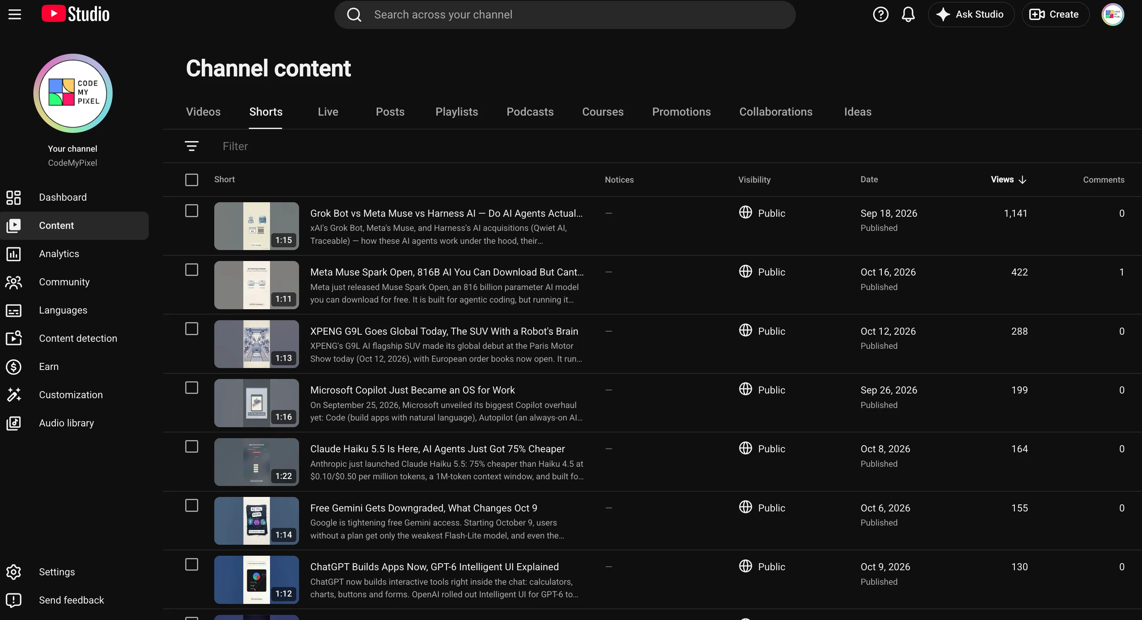The image size is (1142, 620).
Task: Open the hamburger navigation menu
Action: click(x=15, y=15)
